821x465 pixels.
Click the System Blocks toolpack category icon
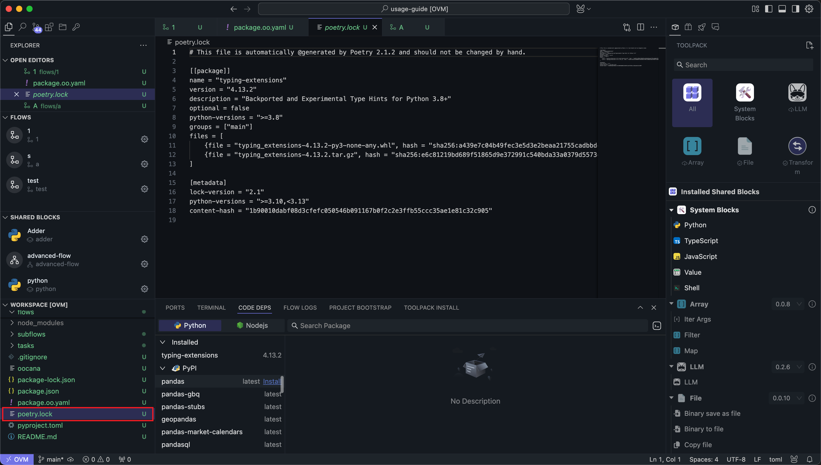pos(744,93)
